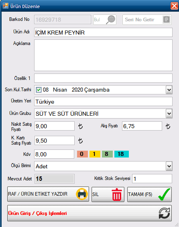
Task: Click the green checkmark icon
Action: click(164, 194)
